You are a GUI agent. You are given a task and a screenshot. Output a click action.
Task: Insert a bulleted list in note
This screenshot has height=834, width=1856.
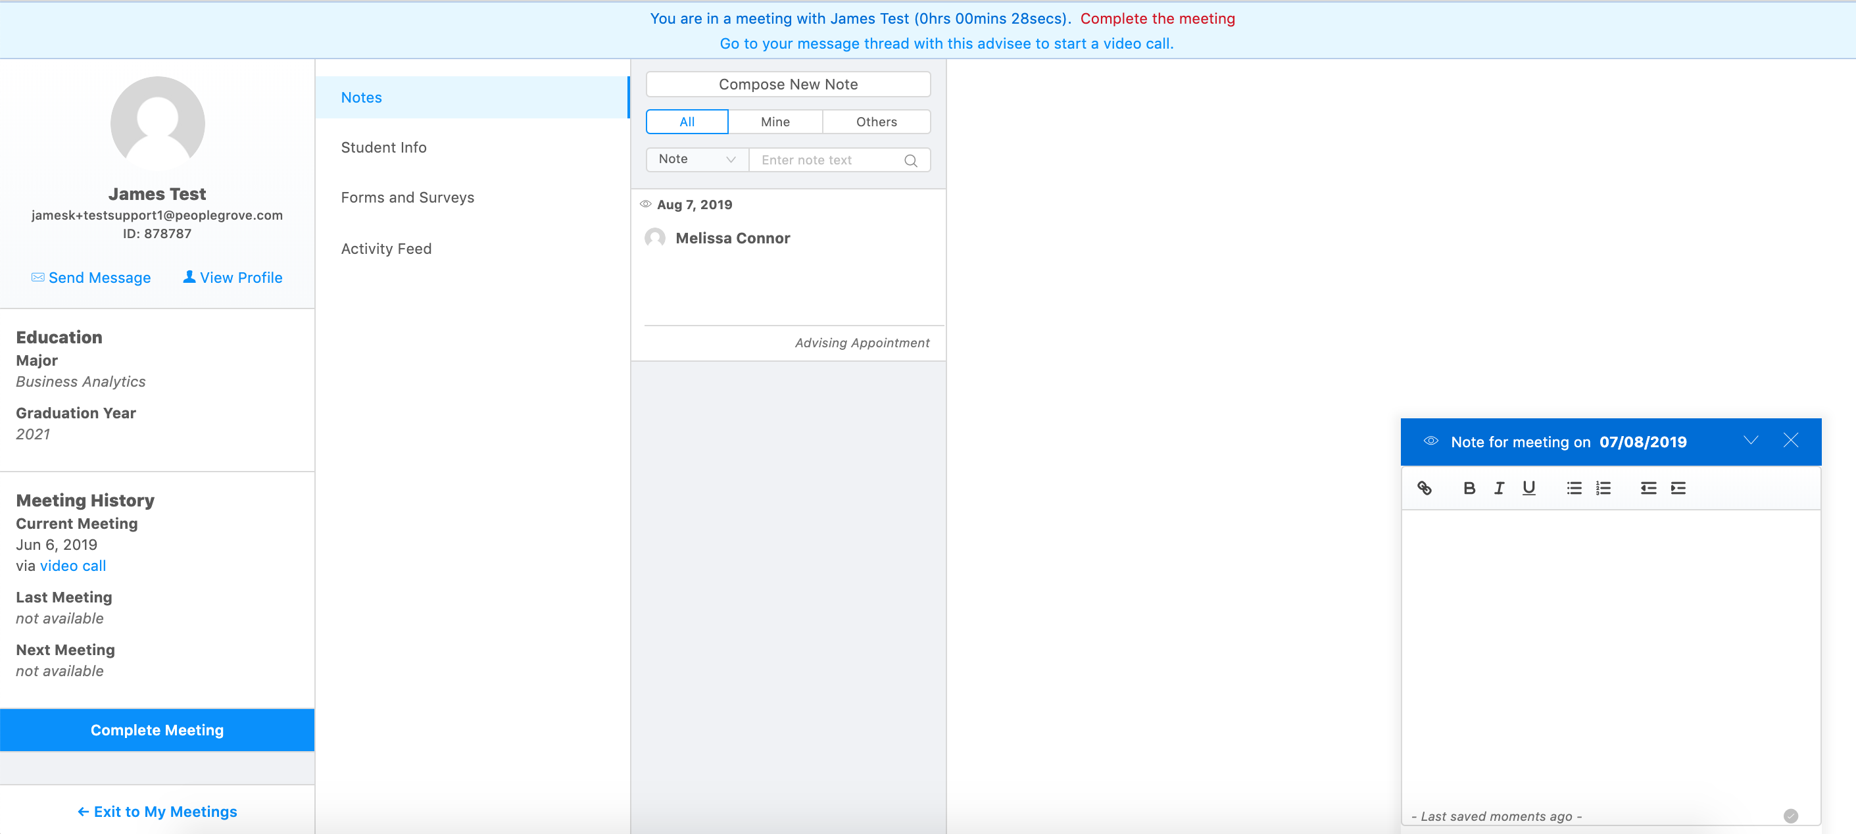[1574, 488]
